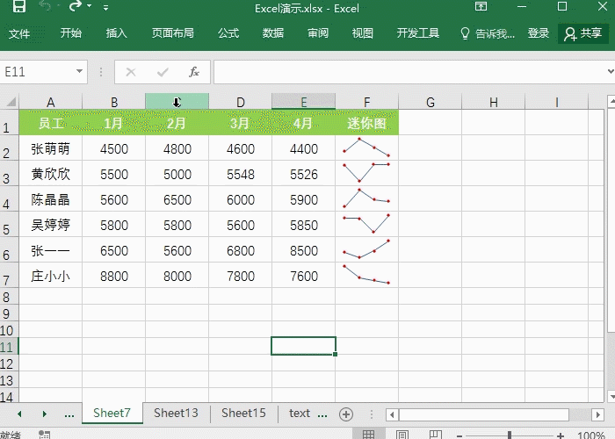Switch to the text sheet tab
Screen dimensions: 615x439
tap(300, 413)
